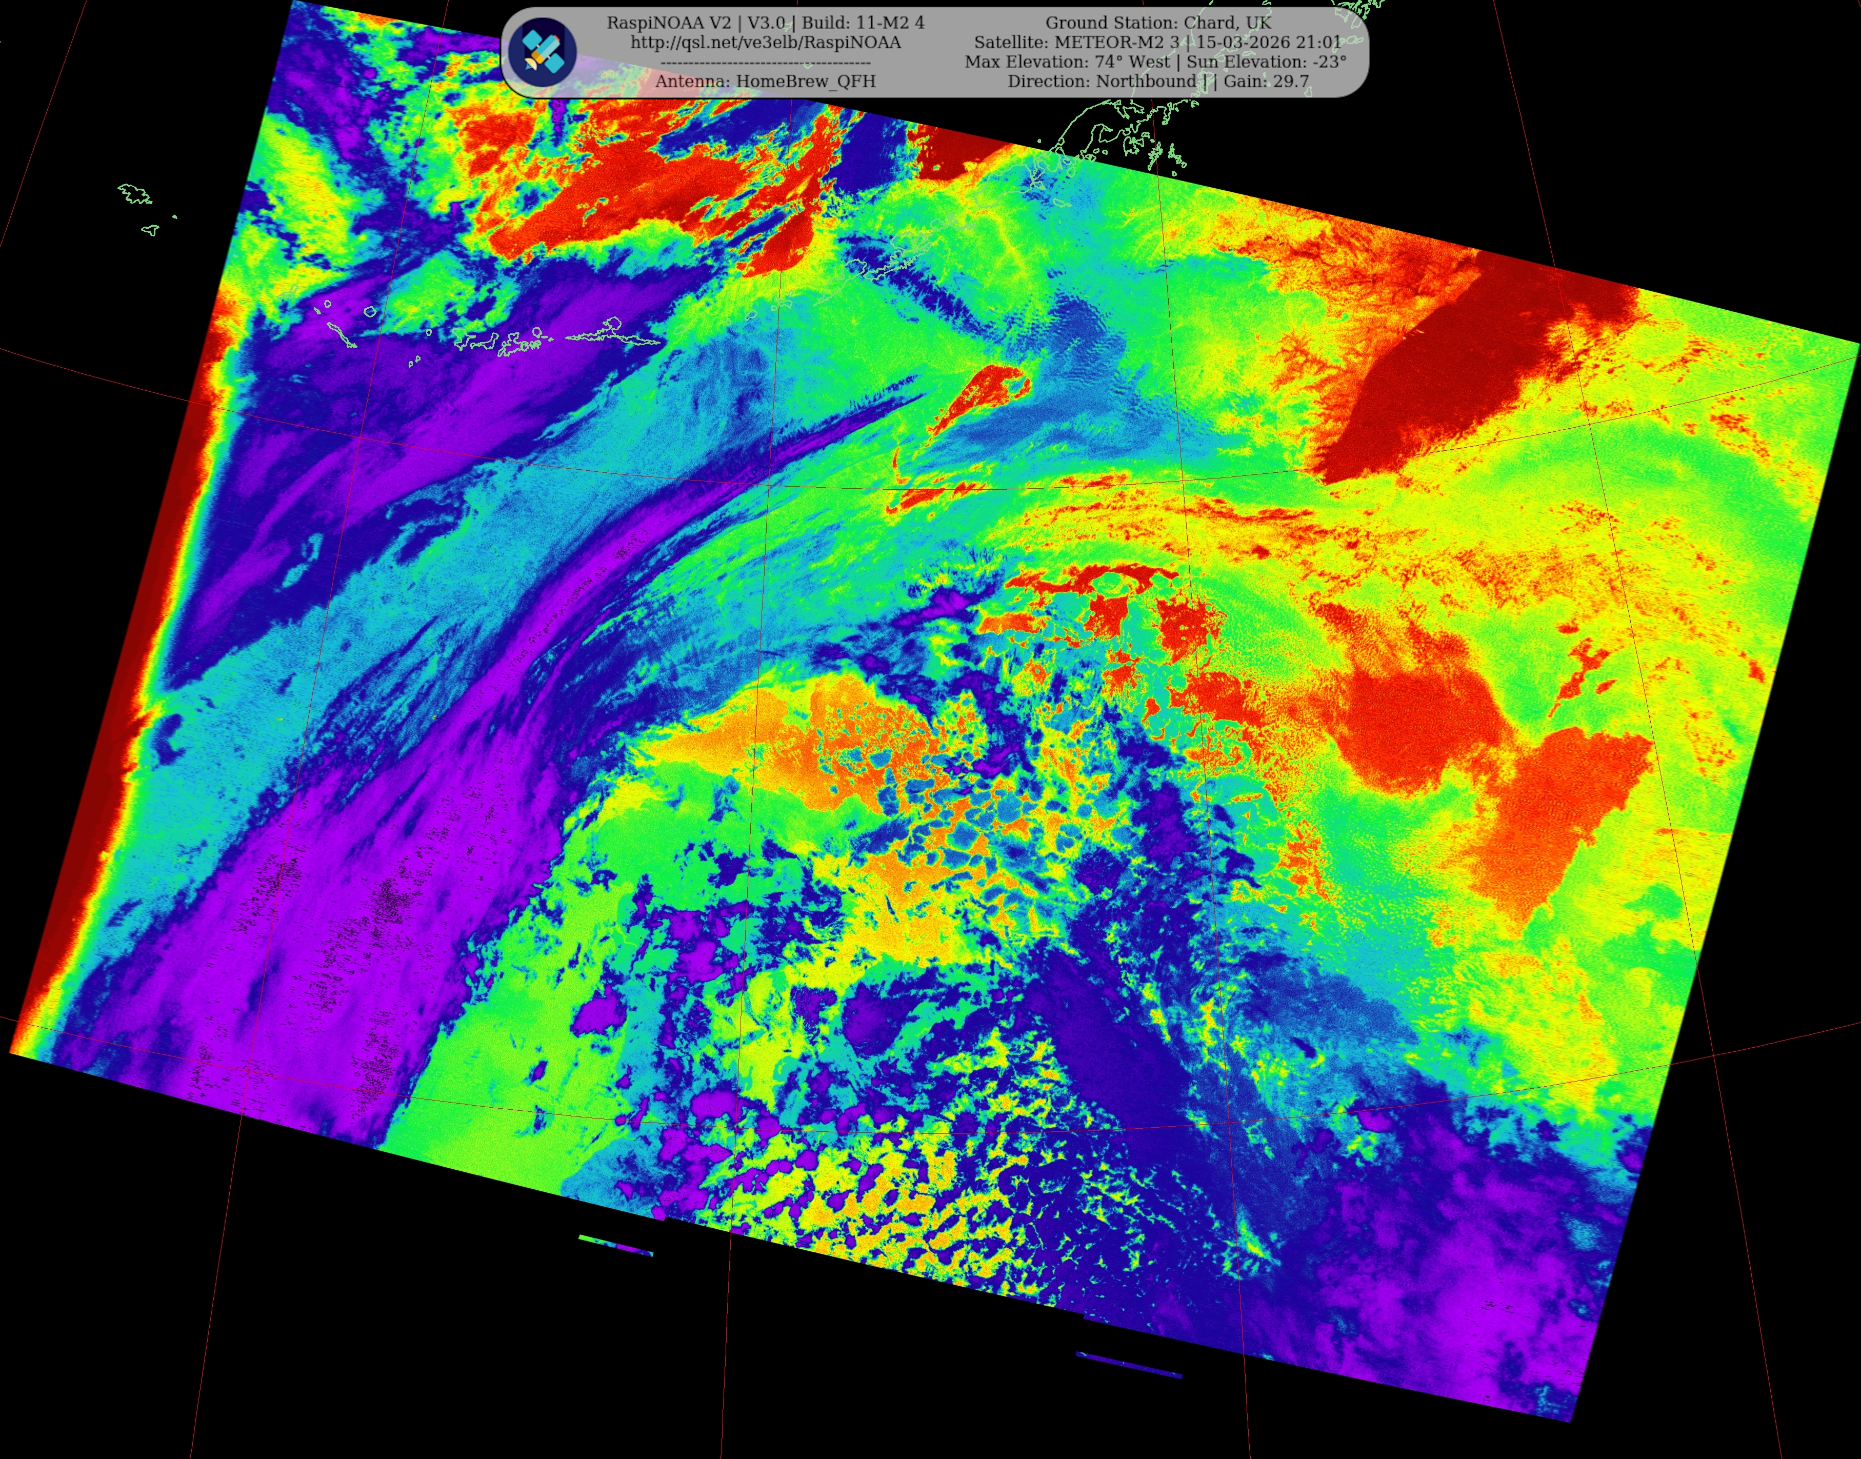Click the small green-purple strip below the image

[615, 1246]
